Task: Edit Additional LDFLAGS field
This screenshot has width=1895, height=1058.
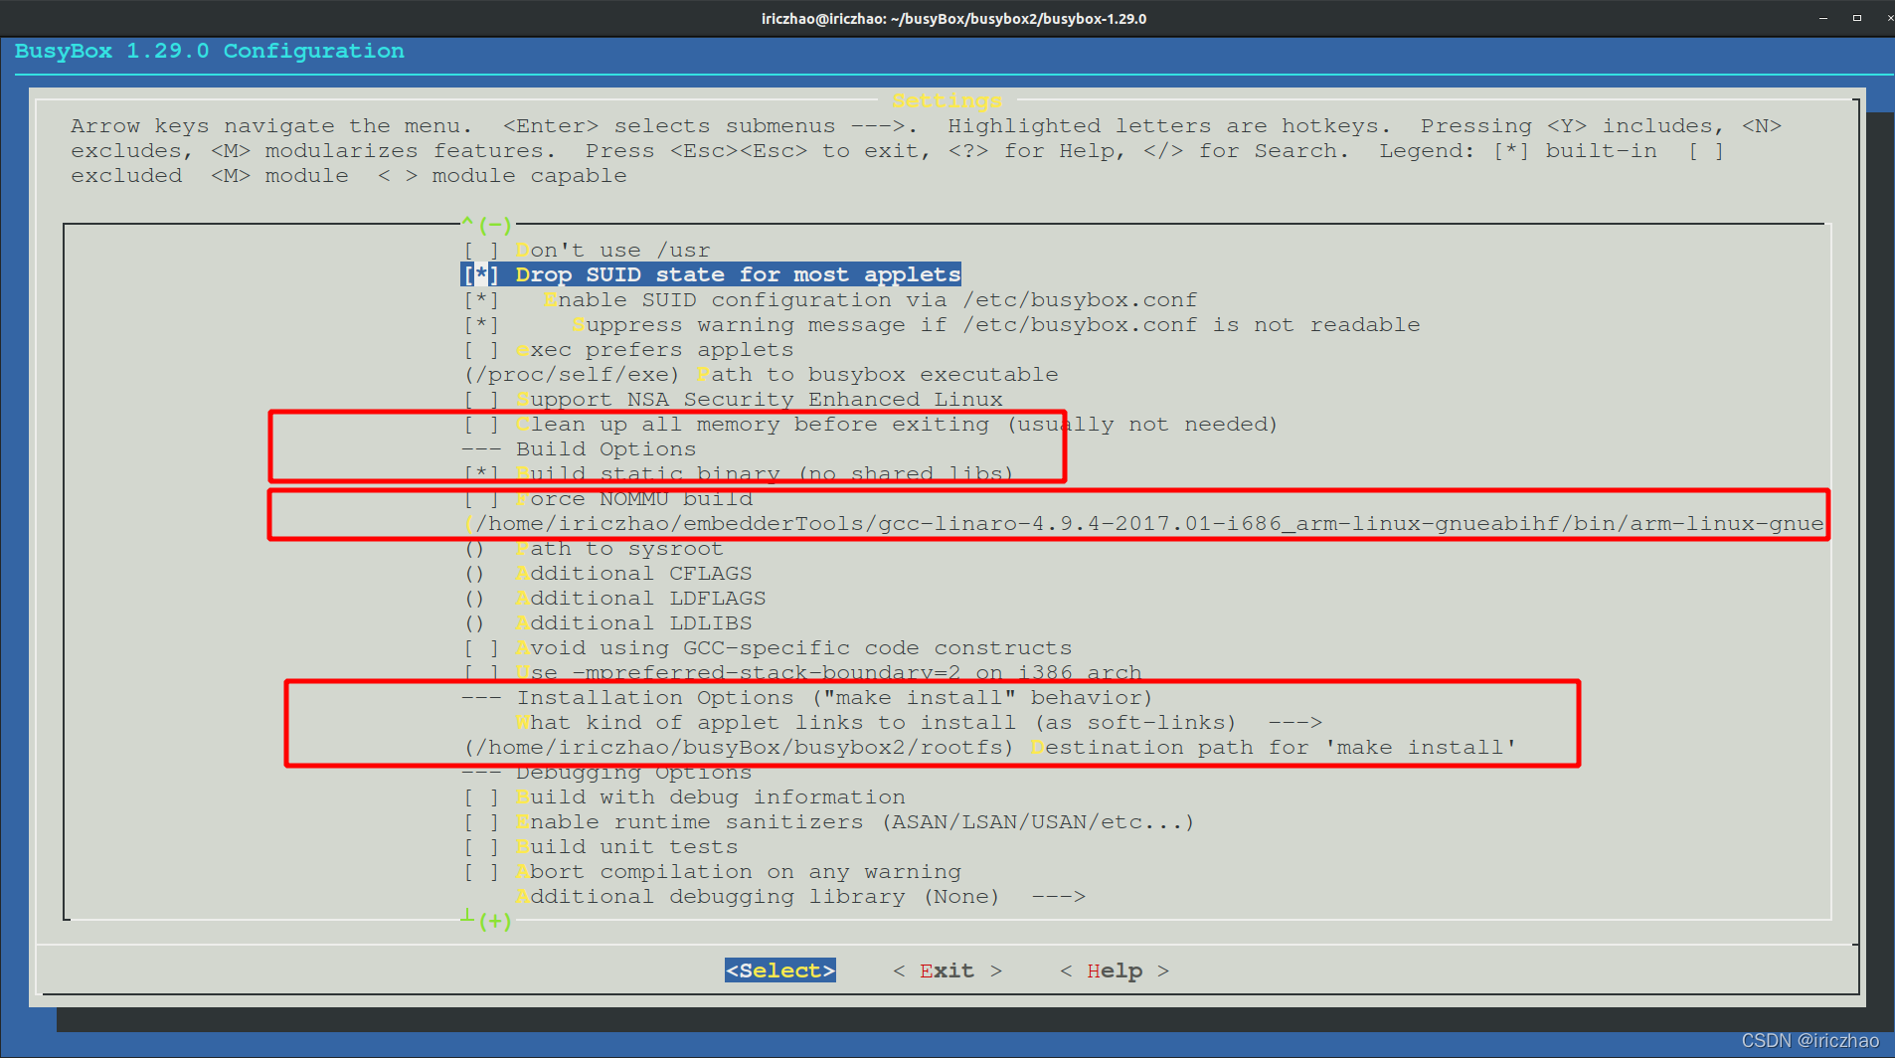Action: click(x=614, y=599)
